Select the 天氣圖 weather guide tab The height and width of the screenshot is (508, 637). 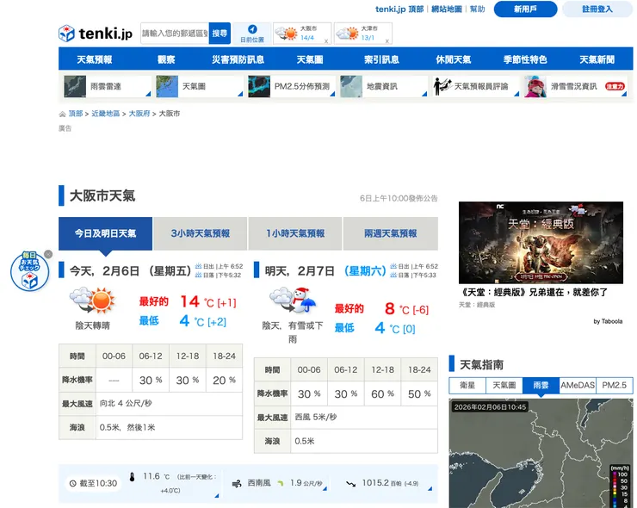[x=504, y=385]
